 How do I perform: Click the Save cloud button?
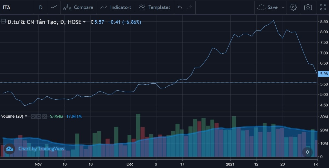coord(268,7)
